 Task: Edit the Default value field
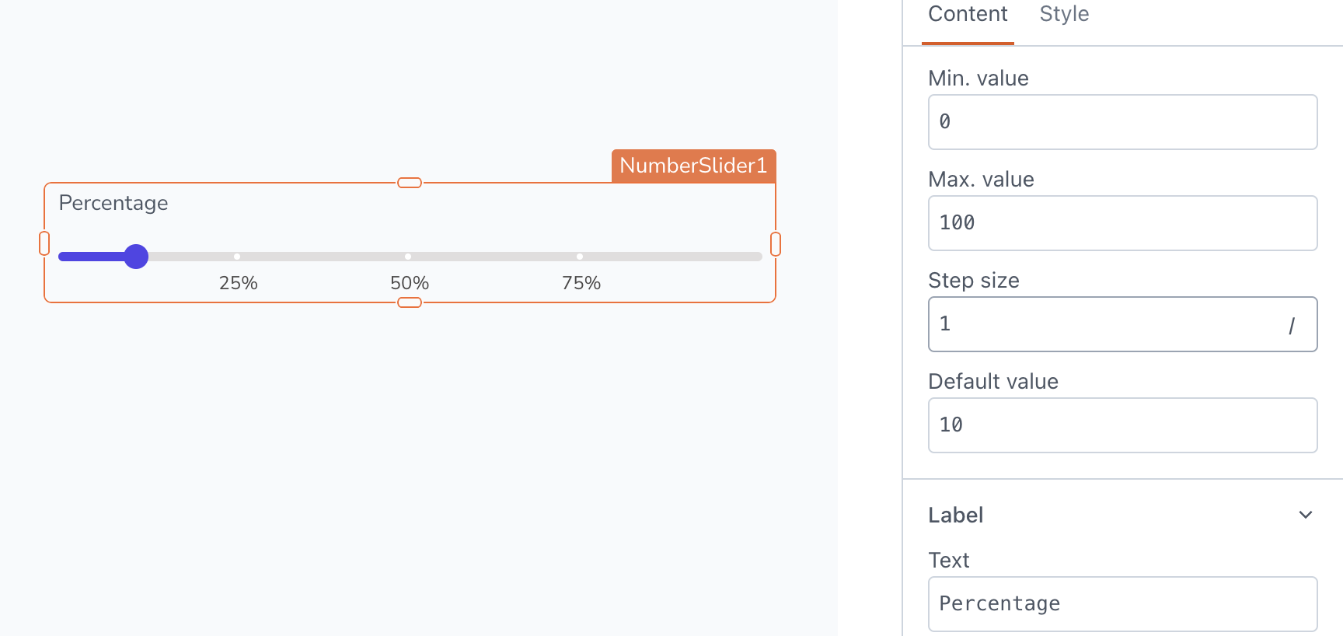pyautogui.click(x=1122, y=425)
